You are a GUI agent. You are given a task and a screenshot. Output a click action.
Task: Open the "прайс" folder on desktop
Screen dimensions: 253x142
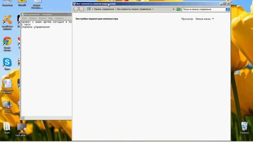(x=7, y=128)
